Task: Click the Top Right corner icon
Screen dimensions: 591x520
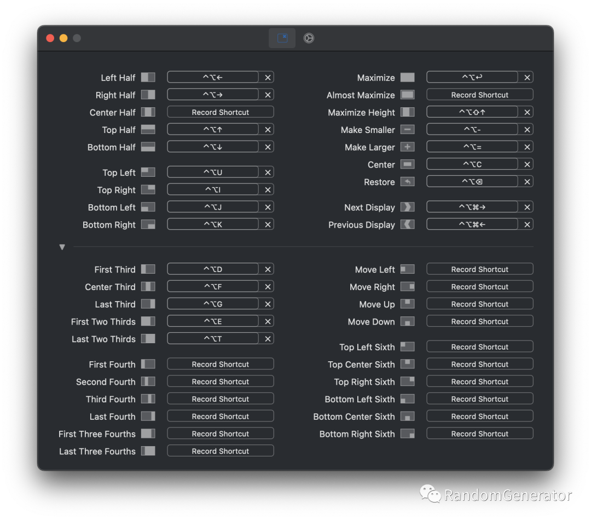Action: coord(148,190)
